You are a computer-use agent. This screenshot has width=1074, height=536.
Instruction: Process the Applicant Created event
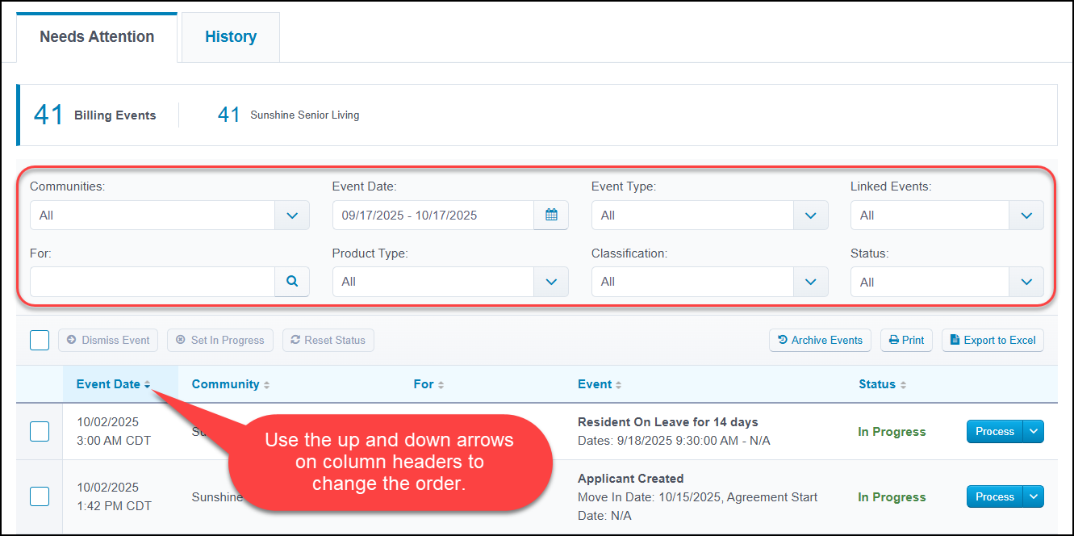tap(995, 496)
